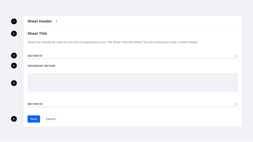The width and height of the screenshot is (253, 142).
Task: Click the number 1 annotation badge
Action: (14, 21)
